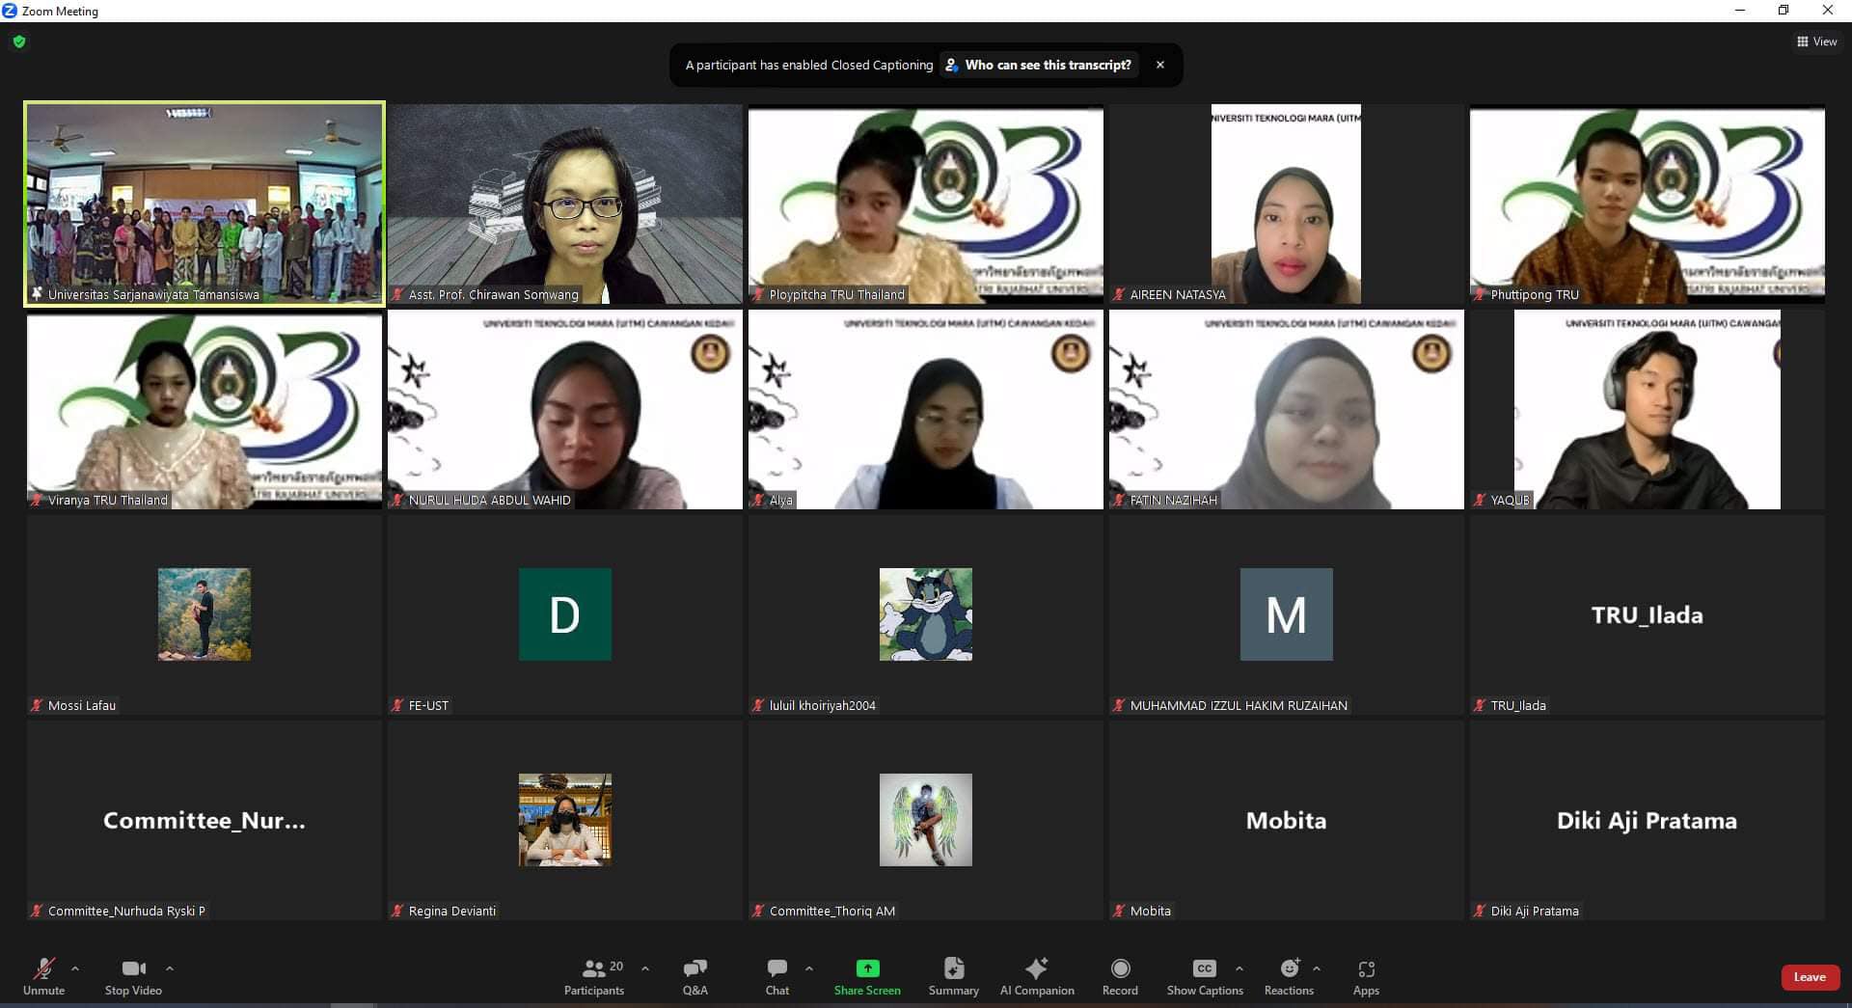Toggle Show Captions
This screenshot has width=1852, height=1008.
click(x=1205, y=975)
